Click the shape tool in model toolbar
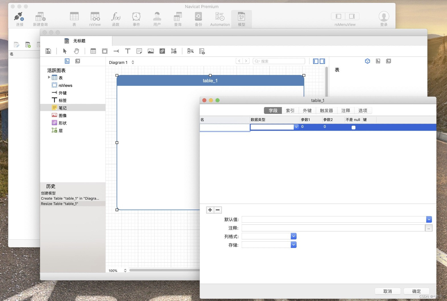 click(162, 51)
